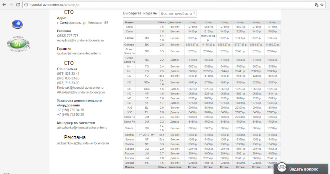330x174 pixels.
Task: Email Kmizyak@hyundai-avtocenter.ru
Action: coord(80,87)
